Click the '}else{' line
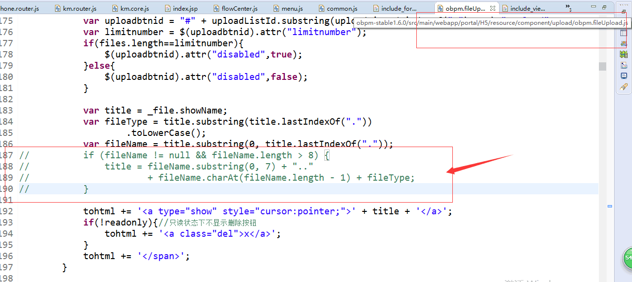This screenshot has height=282, width=632. 99,66
